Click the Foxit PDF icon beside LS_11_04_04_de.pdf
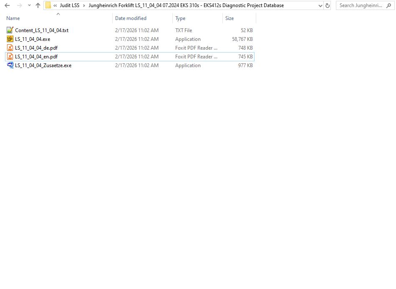 coord(10,48)
